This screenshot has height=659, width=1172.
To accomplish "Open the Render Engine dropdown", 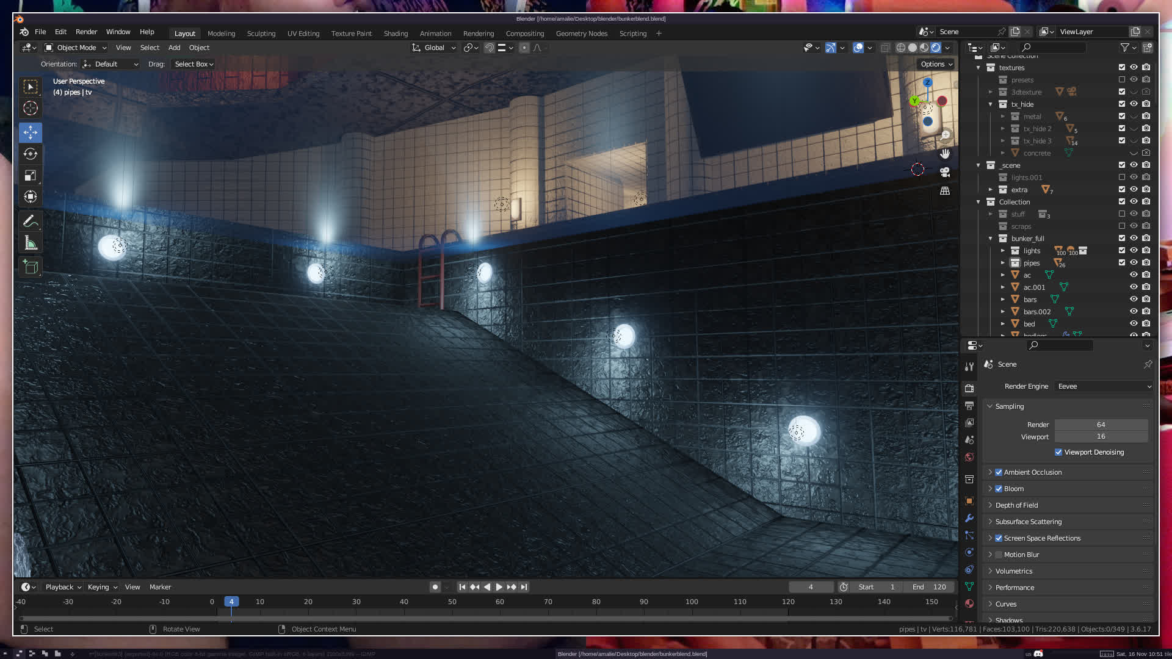I will (x=1104, y=386).
